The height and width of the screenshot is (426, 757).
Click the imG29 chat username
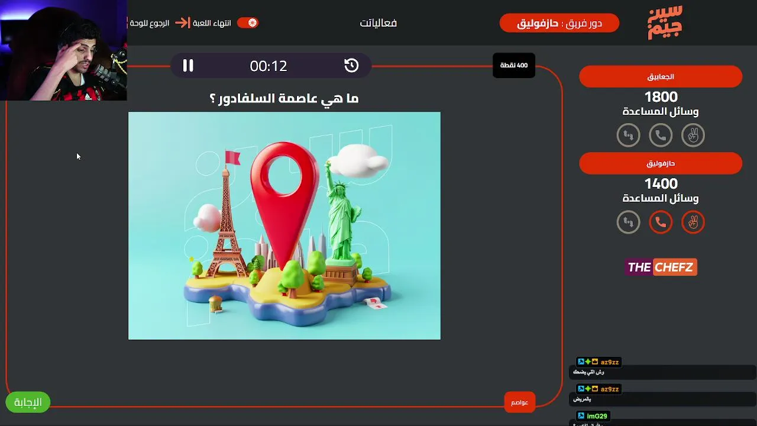(597, 416)
